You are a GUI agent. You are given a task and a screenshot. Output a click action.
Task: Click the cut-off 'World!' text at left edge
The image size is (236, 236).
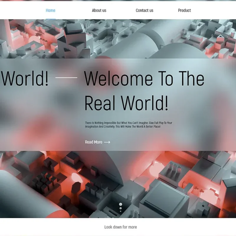pos(24,78)
